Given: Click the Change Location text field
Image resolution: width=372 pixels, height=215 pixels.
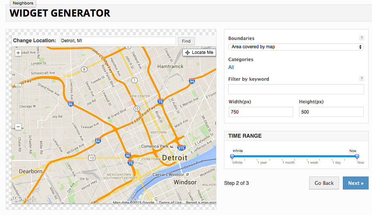Looking at the screenshot, I should 118,41.
